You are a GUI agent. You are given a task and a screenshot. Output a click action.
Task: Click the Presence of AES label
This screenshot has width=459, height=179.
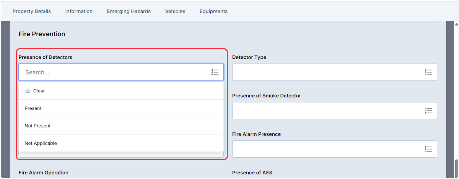[252, 173]
